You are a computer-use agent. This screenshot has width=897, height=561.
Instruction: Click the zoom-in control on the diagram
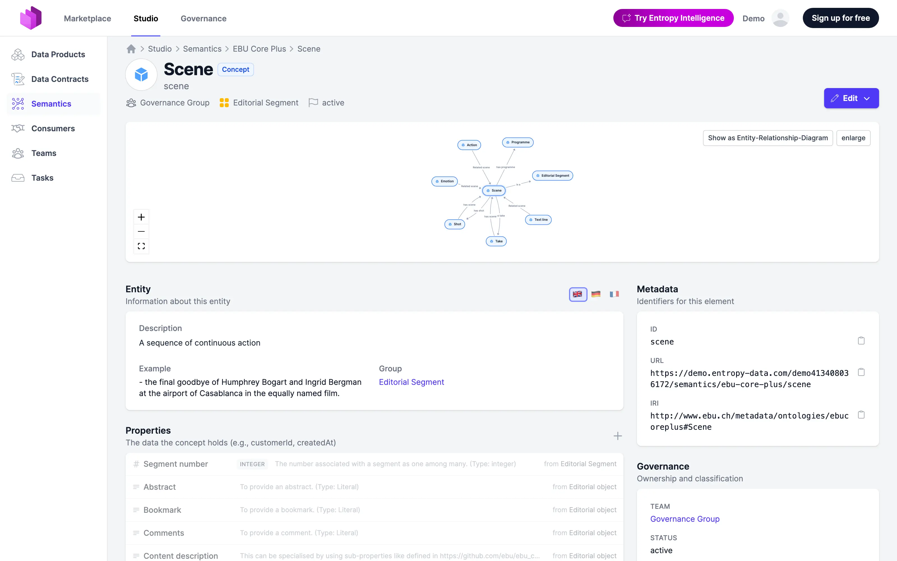click(141, 217)
